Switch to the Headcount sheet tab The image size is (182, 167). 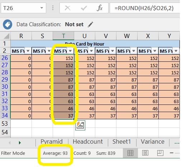pos(88,142)
